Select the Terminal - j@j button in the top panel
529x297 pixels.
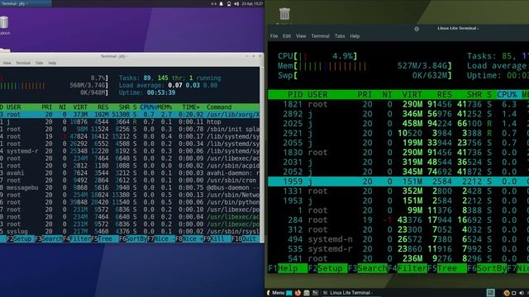pos(26,3)
